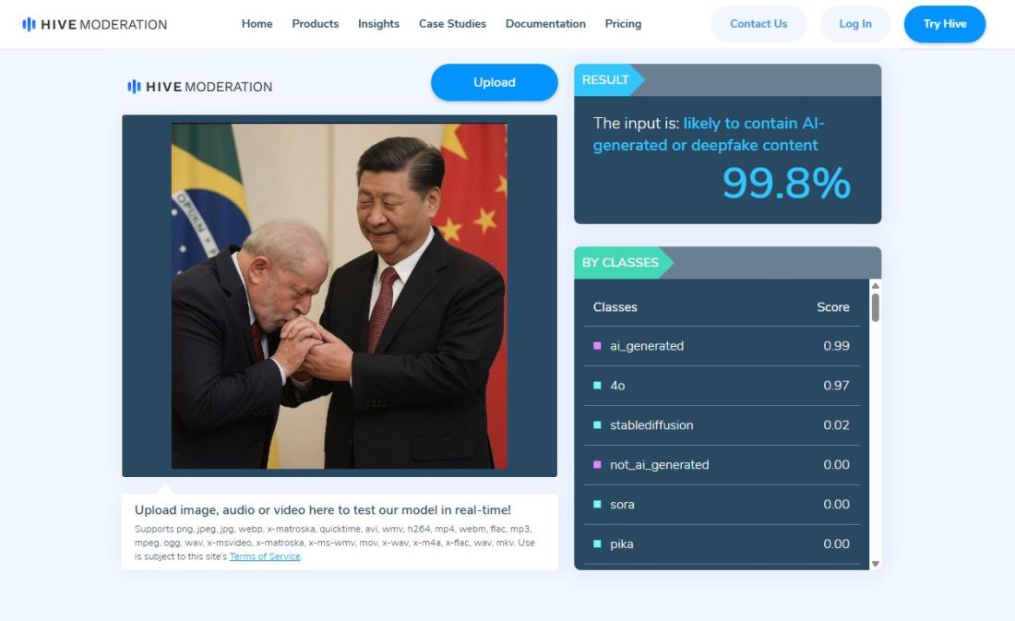Click the cyan marker beside pika
This screenshot has height=621, width=1015.
tap(597, 543)
